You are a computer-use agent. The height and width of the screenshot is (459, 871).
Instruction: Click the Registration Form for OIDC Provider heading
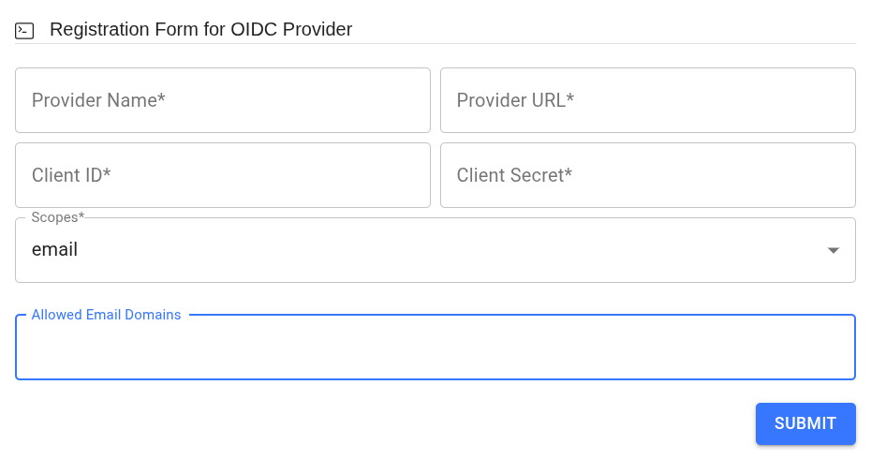[x=200, y=29]
